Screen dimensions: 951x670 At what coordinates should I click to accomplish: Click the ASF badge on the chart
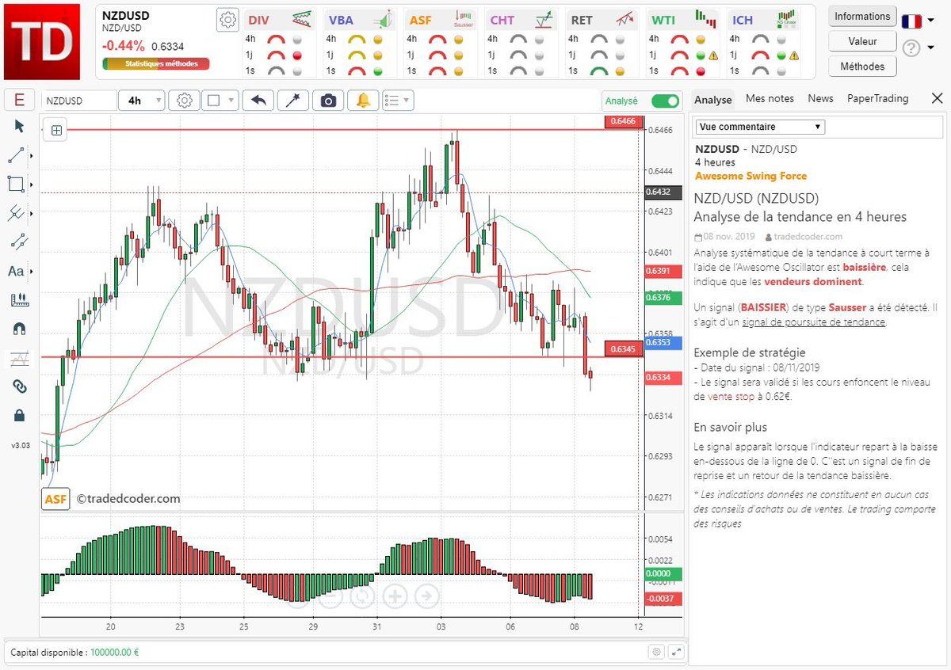pyautogui.click(x=55, y=499)
